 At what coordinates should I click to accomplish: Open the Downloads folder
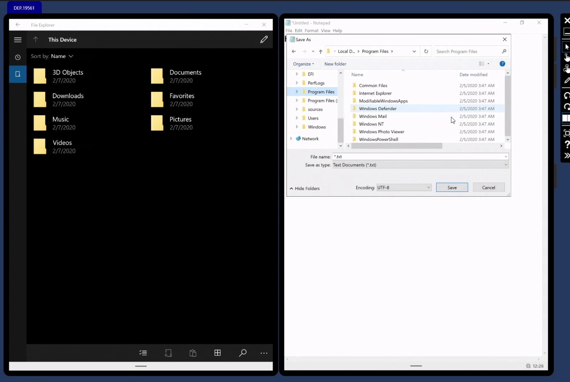pos(59,99)
